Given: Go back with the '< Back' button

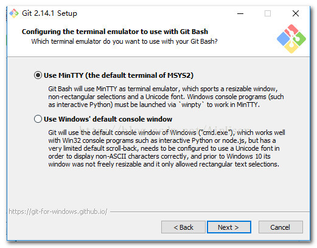Looking at the screenshot, I should point(183,227).
